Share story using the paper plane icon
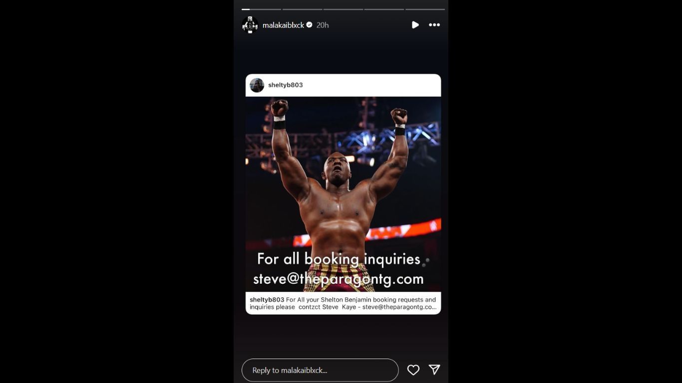 coord(434,370)
